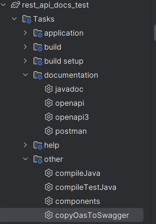
Task: Expand the build task group
Action: pyautogui.click(x=25, y=47)
